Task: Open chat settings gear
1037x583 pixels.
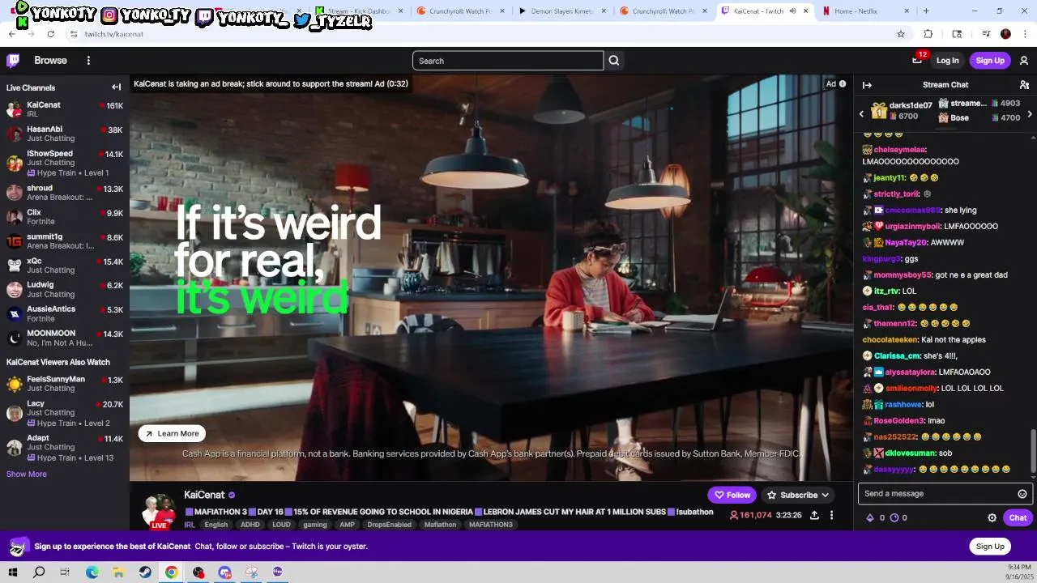Action: 992,517
